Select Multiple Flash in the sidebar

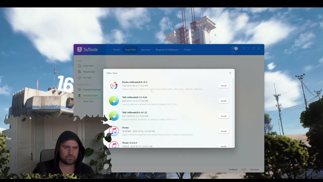coord(90,72)
